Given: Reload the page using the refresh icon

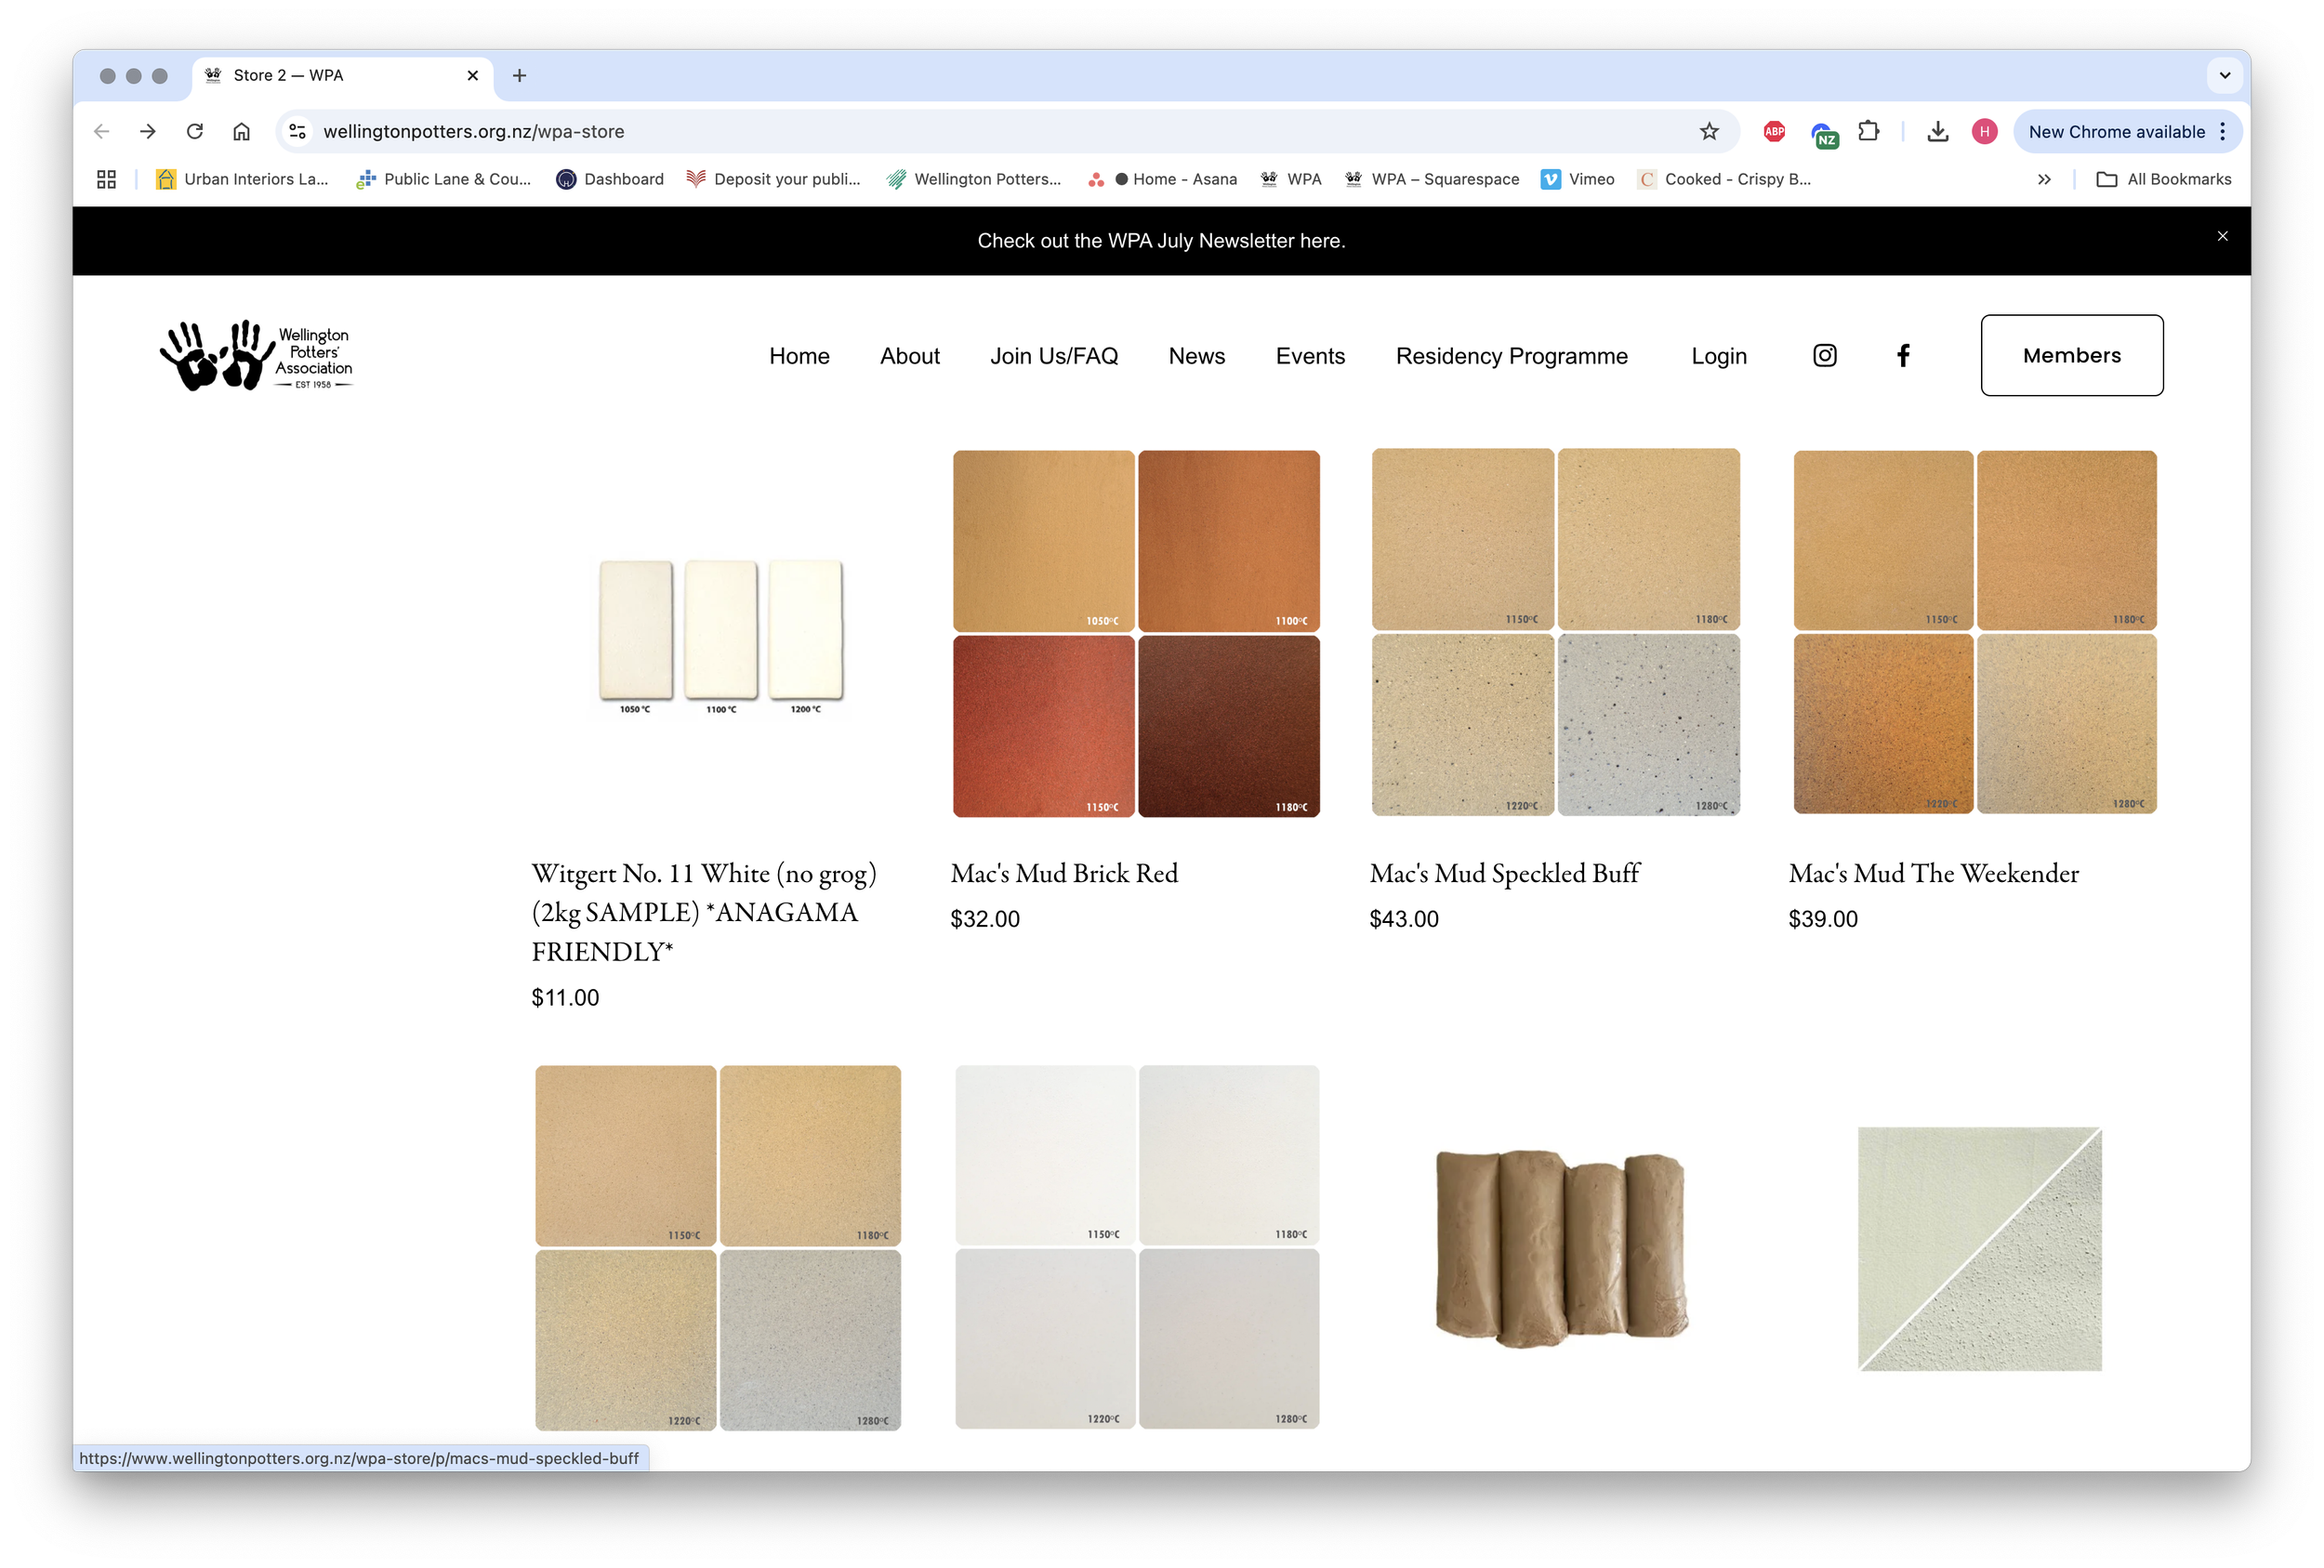Looking at the screenshot, I should click(195, 132).
